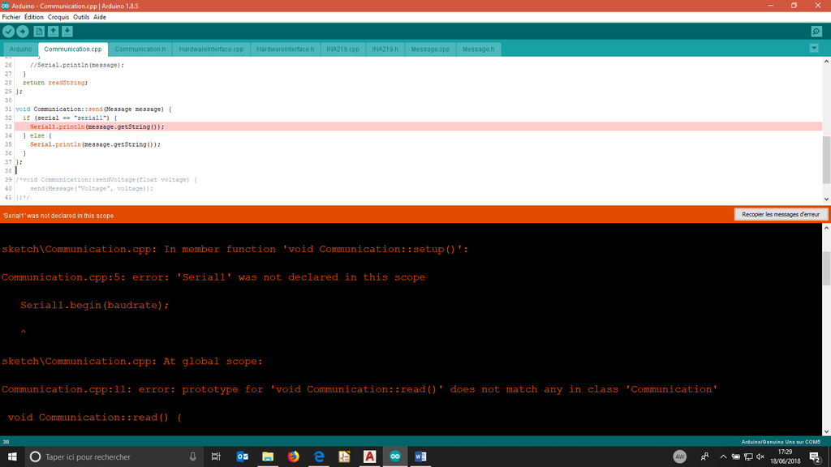The image size is (831, 467).
Task: Switch to the Message.cpp tab
Action: pos(430,49)
